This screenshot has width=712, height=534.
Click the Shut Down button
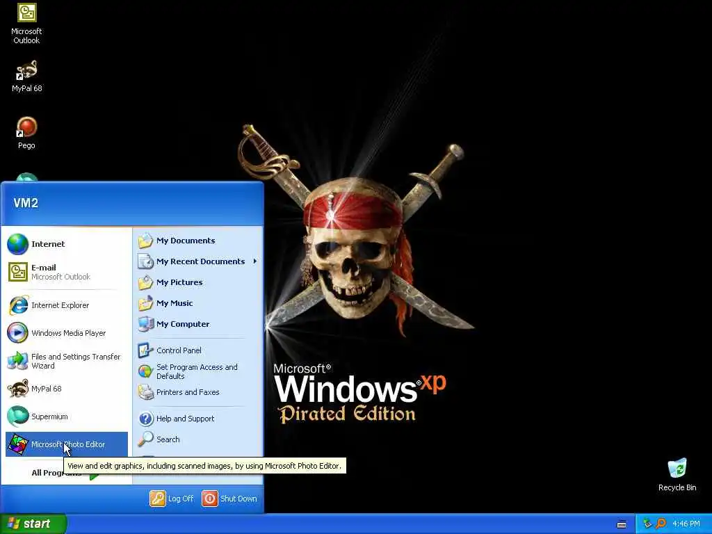pos(229,499)
